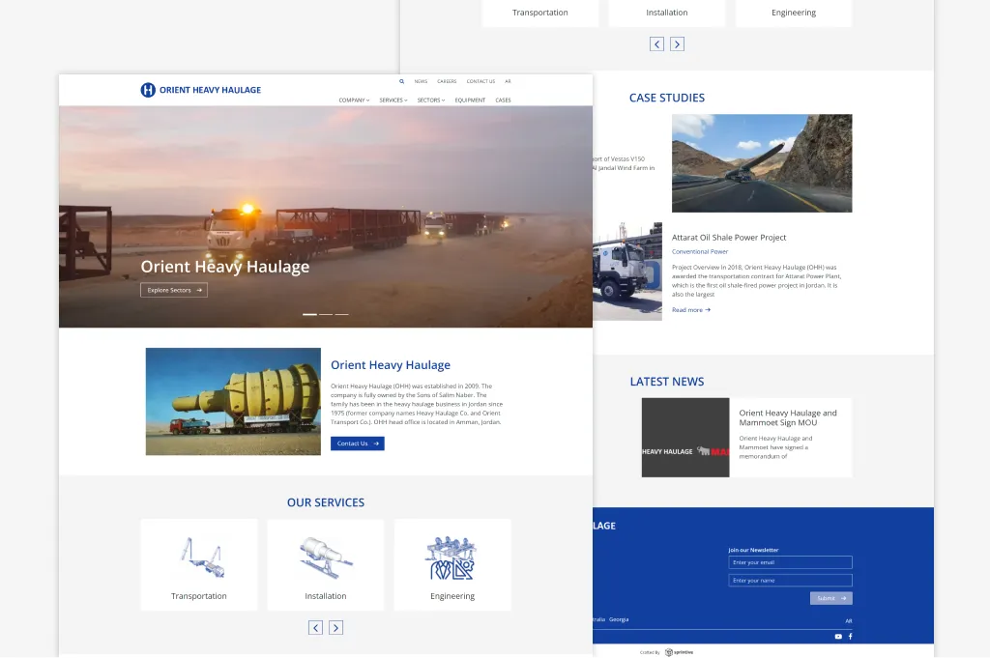Open the CAREERS link in top bar
The height and width of the screenshot is (658, 990).
(x=447, y=81)
